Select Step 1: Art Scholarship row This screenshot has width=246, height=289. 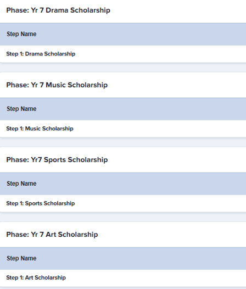[123, 277]
